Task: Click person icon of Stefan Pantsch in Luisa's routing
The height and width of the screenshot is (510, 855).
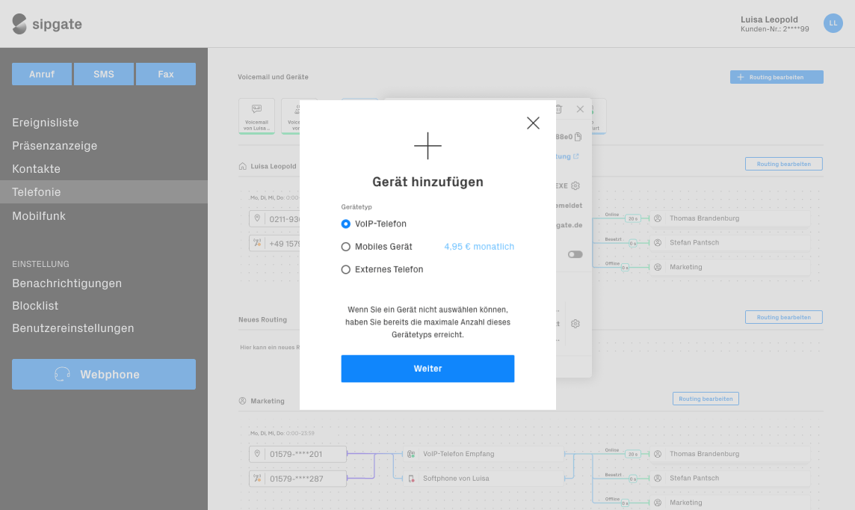Action: (658, 243)
